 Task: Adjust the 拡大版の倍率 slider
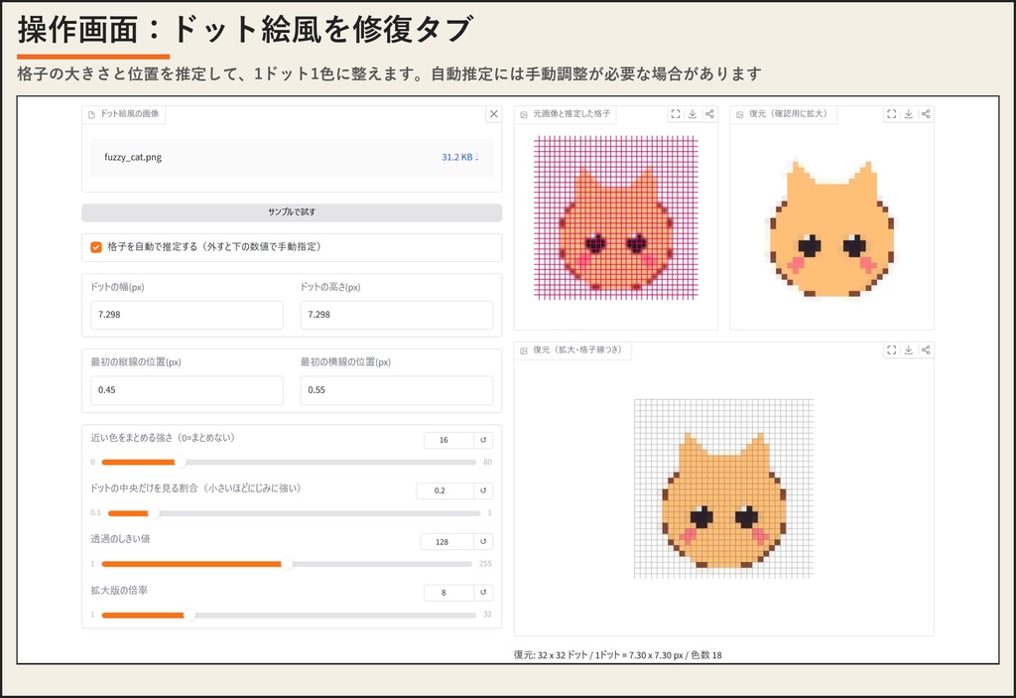(289, 615)
